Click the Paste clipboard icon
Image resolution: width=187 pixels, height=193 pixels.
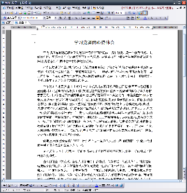tap(62, 13)
